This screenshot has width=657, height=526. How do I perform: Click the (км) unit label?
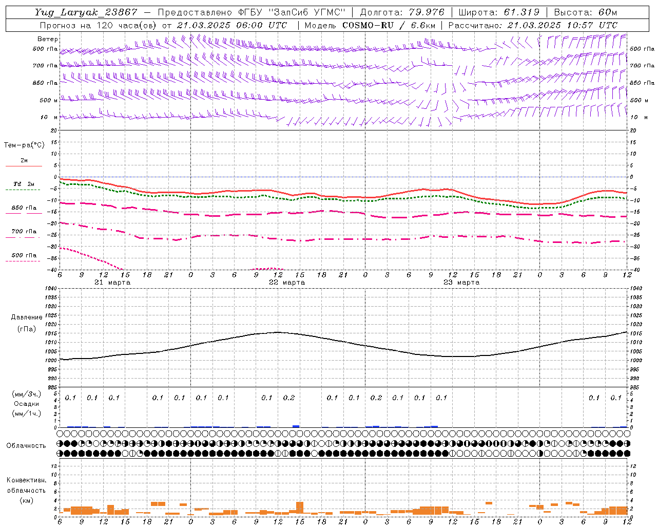[26, 500]
